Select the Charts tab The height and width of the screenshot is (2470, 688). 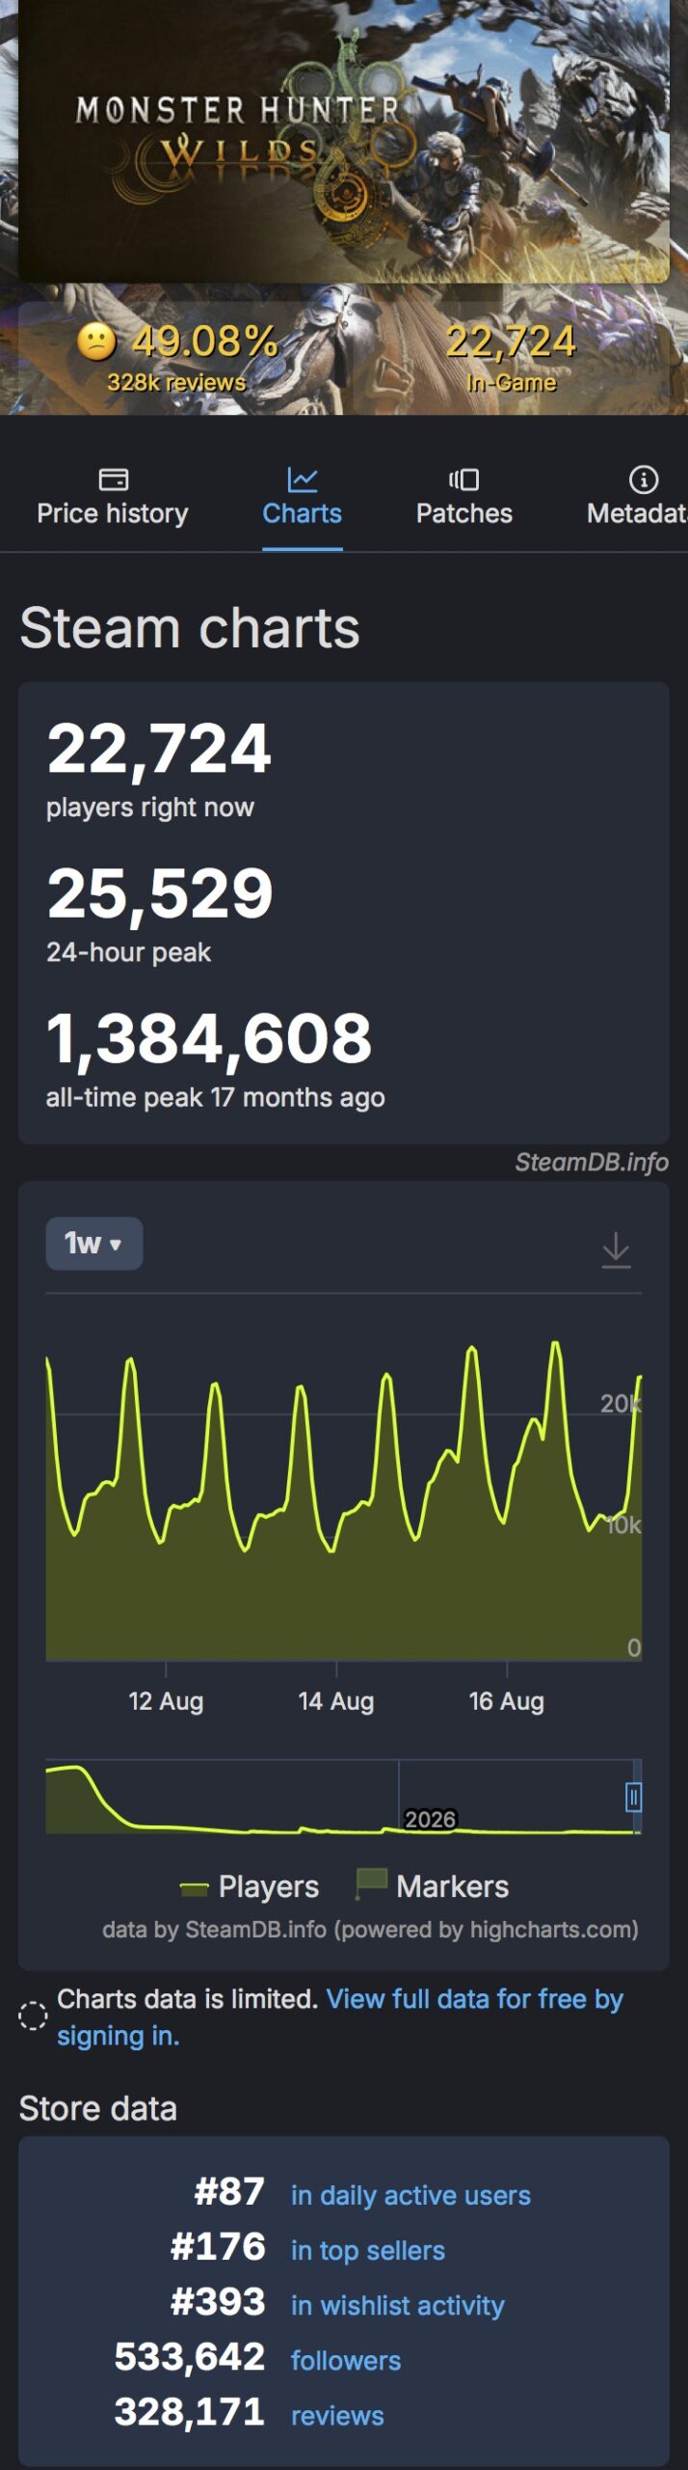pos(302,498)
